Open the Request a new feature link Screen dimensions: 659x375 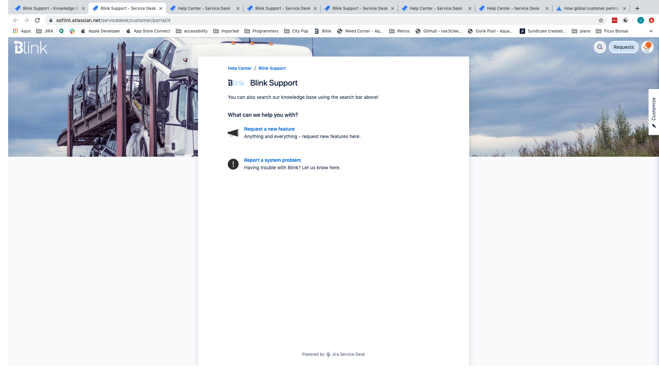[x=269, y=129]
